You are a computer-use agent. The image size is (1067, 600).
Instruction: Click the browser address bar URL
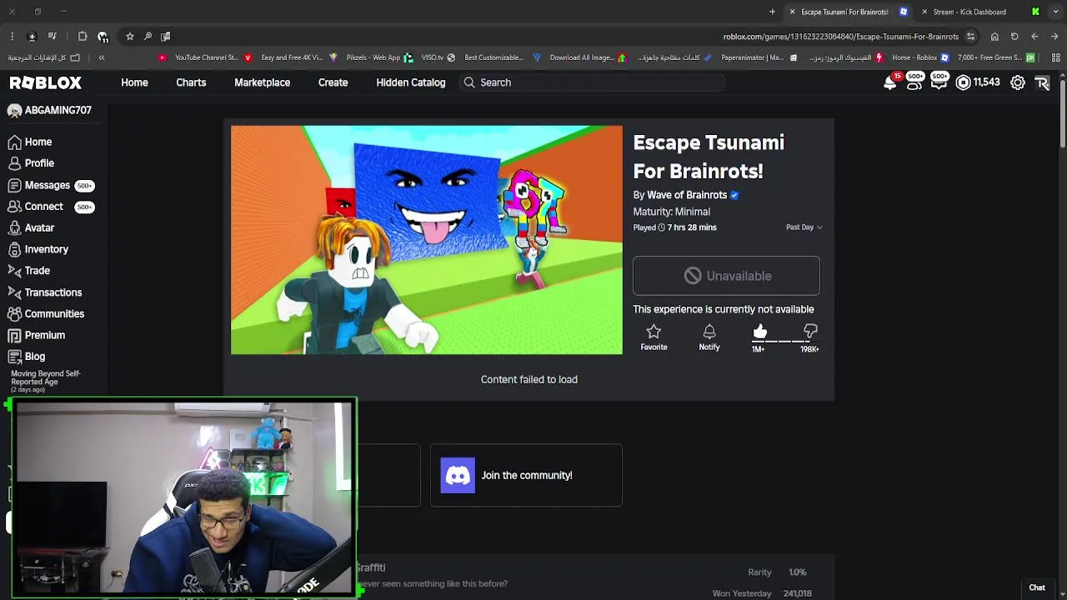click(x=840, y=37)
